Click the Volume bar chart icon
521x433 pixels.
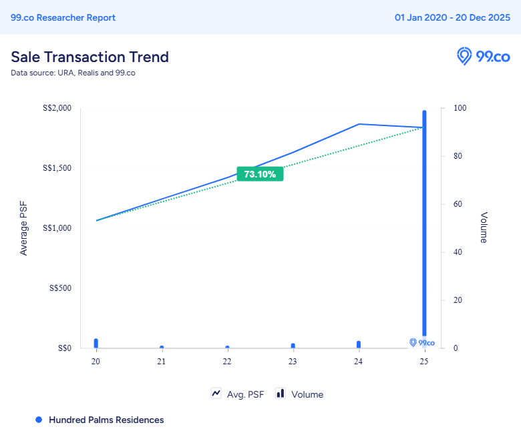(281, 394)
